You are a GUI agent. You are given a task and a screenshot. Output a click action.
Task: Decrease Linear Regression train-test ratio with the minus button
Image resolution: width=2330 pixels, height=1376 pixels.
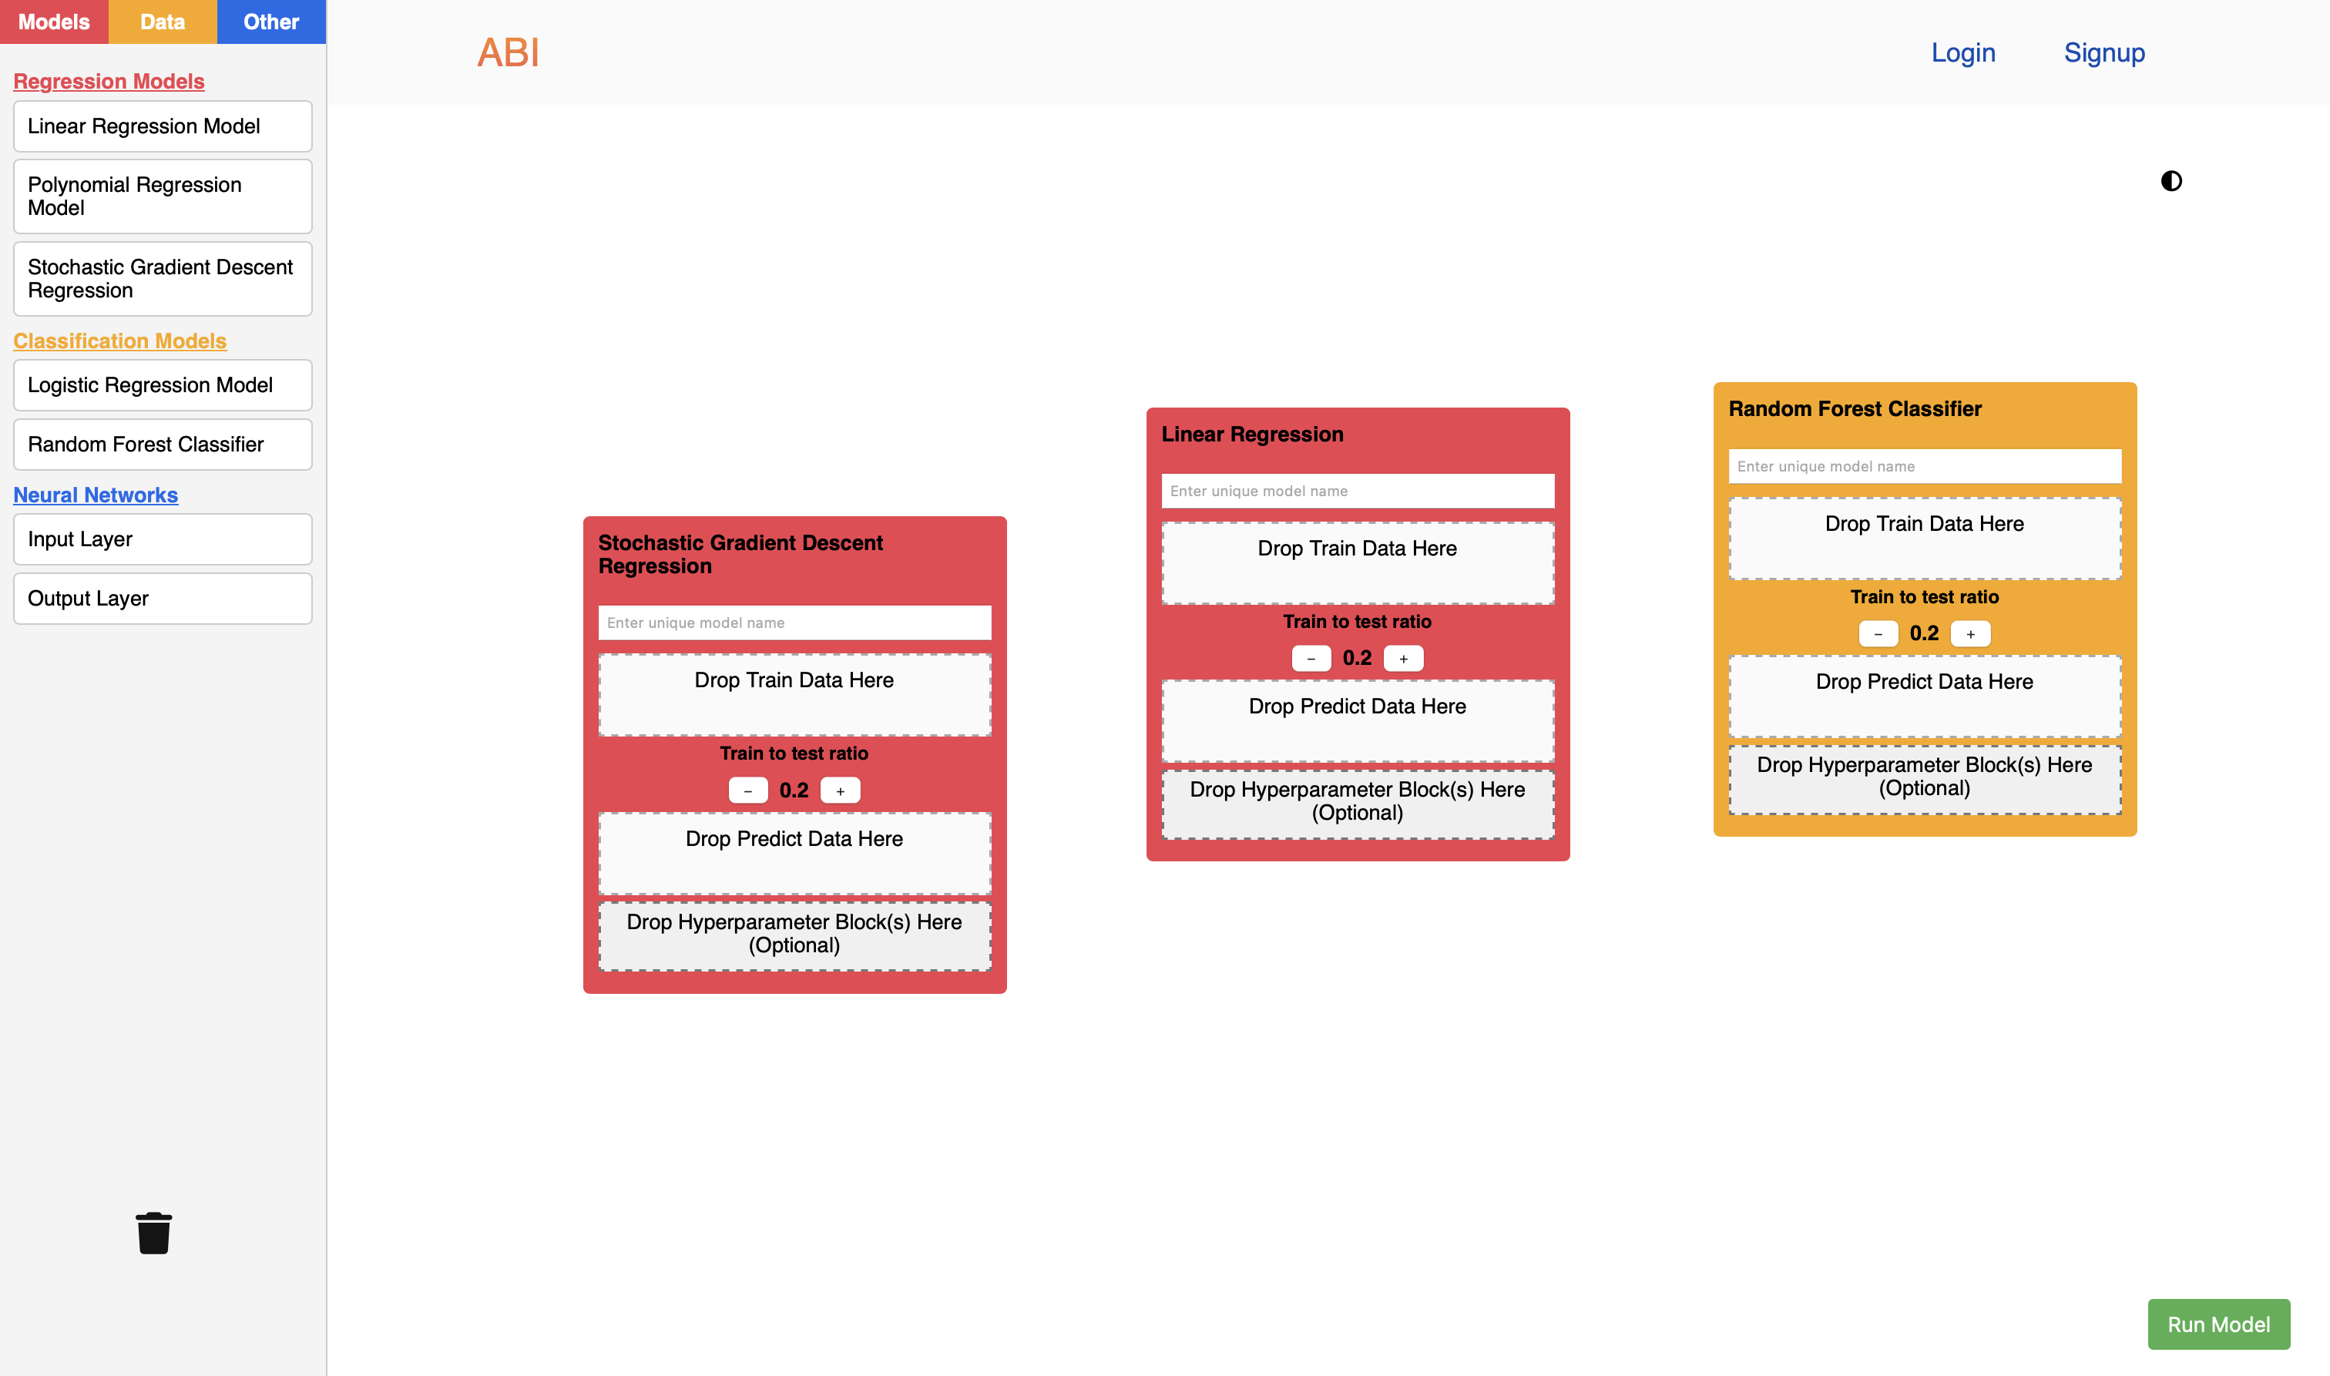click(1311, 658)
